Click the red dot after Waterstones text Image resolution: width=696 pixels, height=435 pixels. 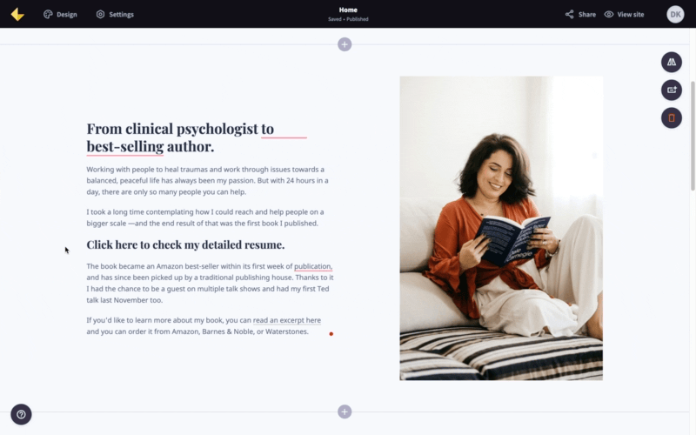point(331,334)
